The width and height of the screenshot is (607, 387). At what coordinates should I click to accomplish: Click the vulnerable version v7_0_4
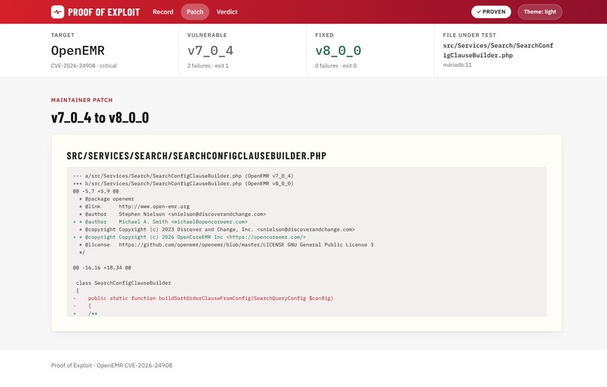point(210,50)
